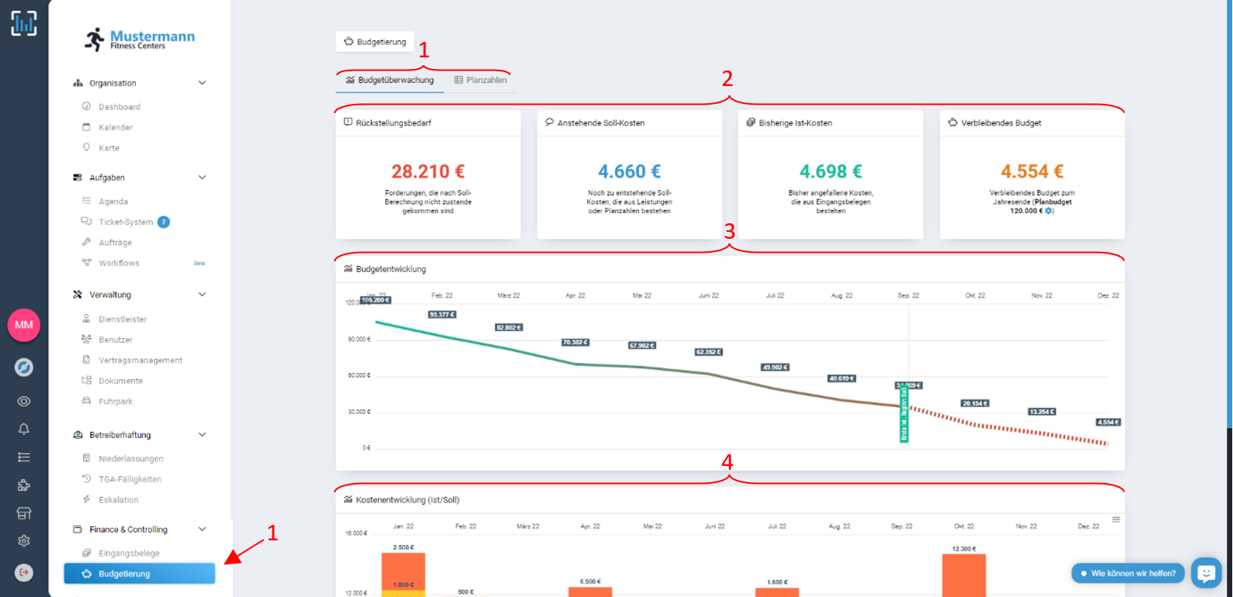
Task: Click the eye icon in left rail
Action: tap(24, 402)
